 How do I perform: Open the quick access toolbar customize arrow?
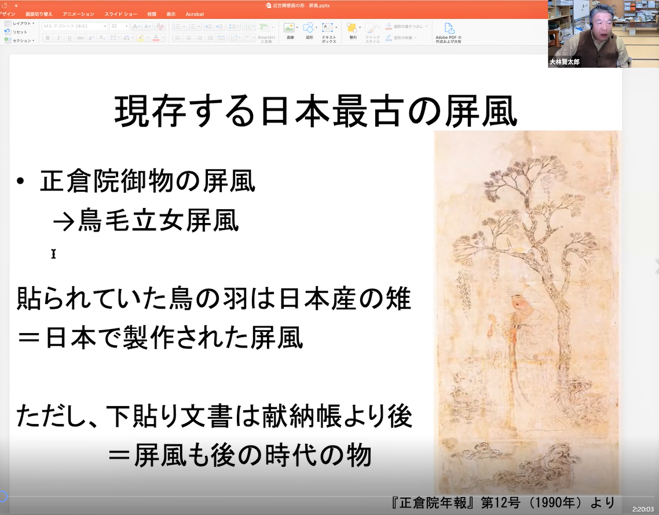point(16,6)
